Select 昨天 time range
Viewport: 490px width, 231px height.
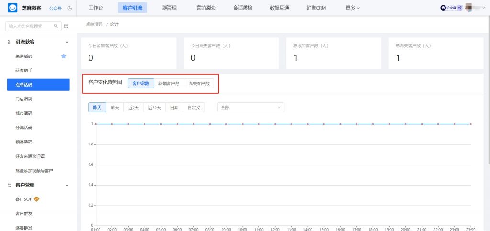97,108
